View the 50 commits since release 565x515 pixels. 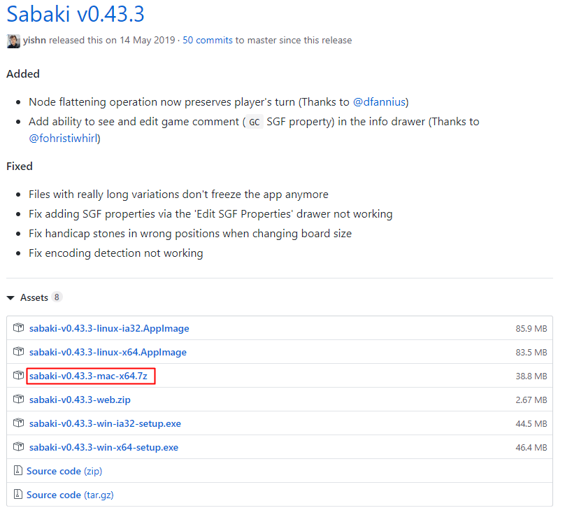[x=208, y=40]
